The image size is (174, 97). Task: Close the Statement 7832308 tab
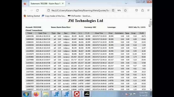point(63,4)
